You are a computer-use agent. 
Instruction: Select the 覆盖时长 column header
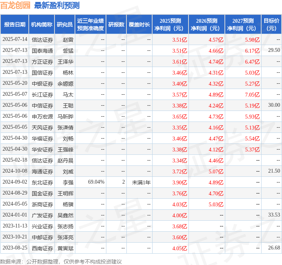(x=139, y=25)
